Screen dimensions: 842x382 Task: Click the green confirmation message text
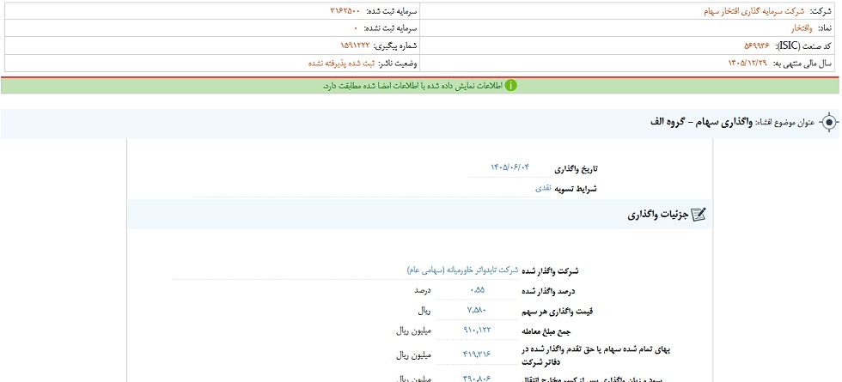tap(413, 86)
